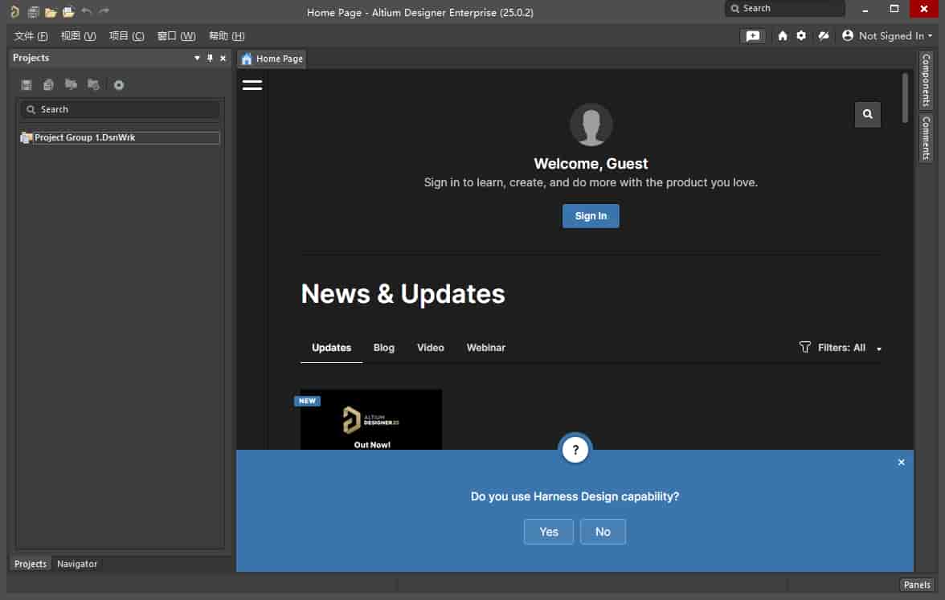Click the magnifier search icon on the Home Page
945x600 pixels.
coord(867,114)
